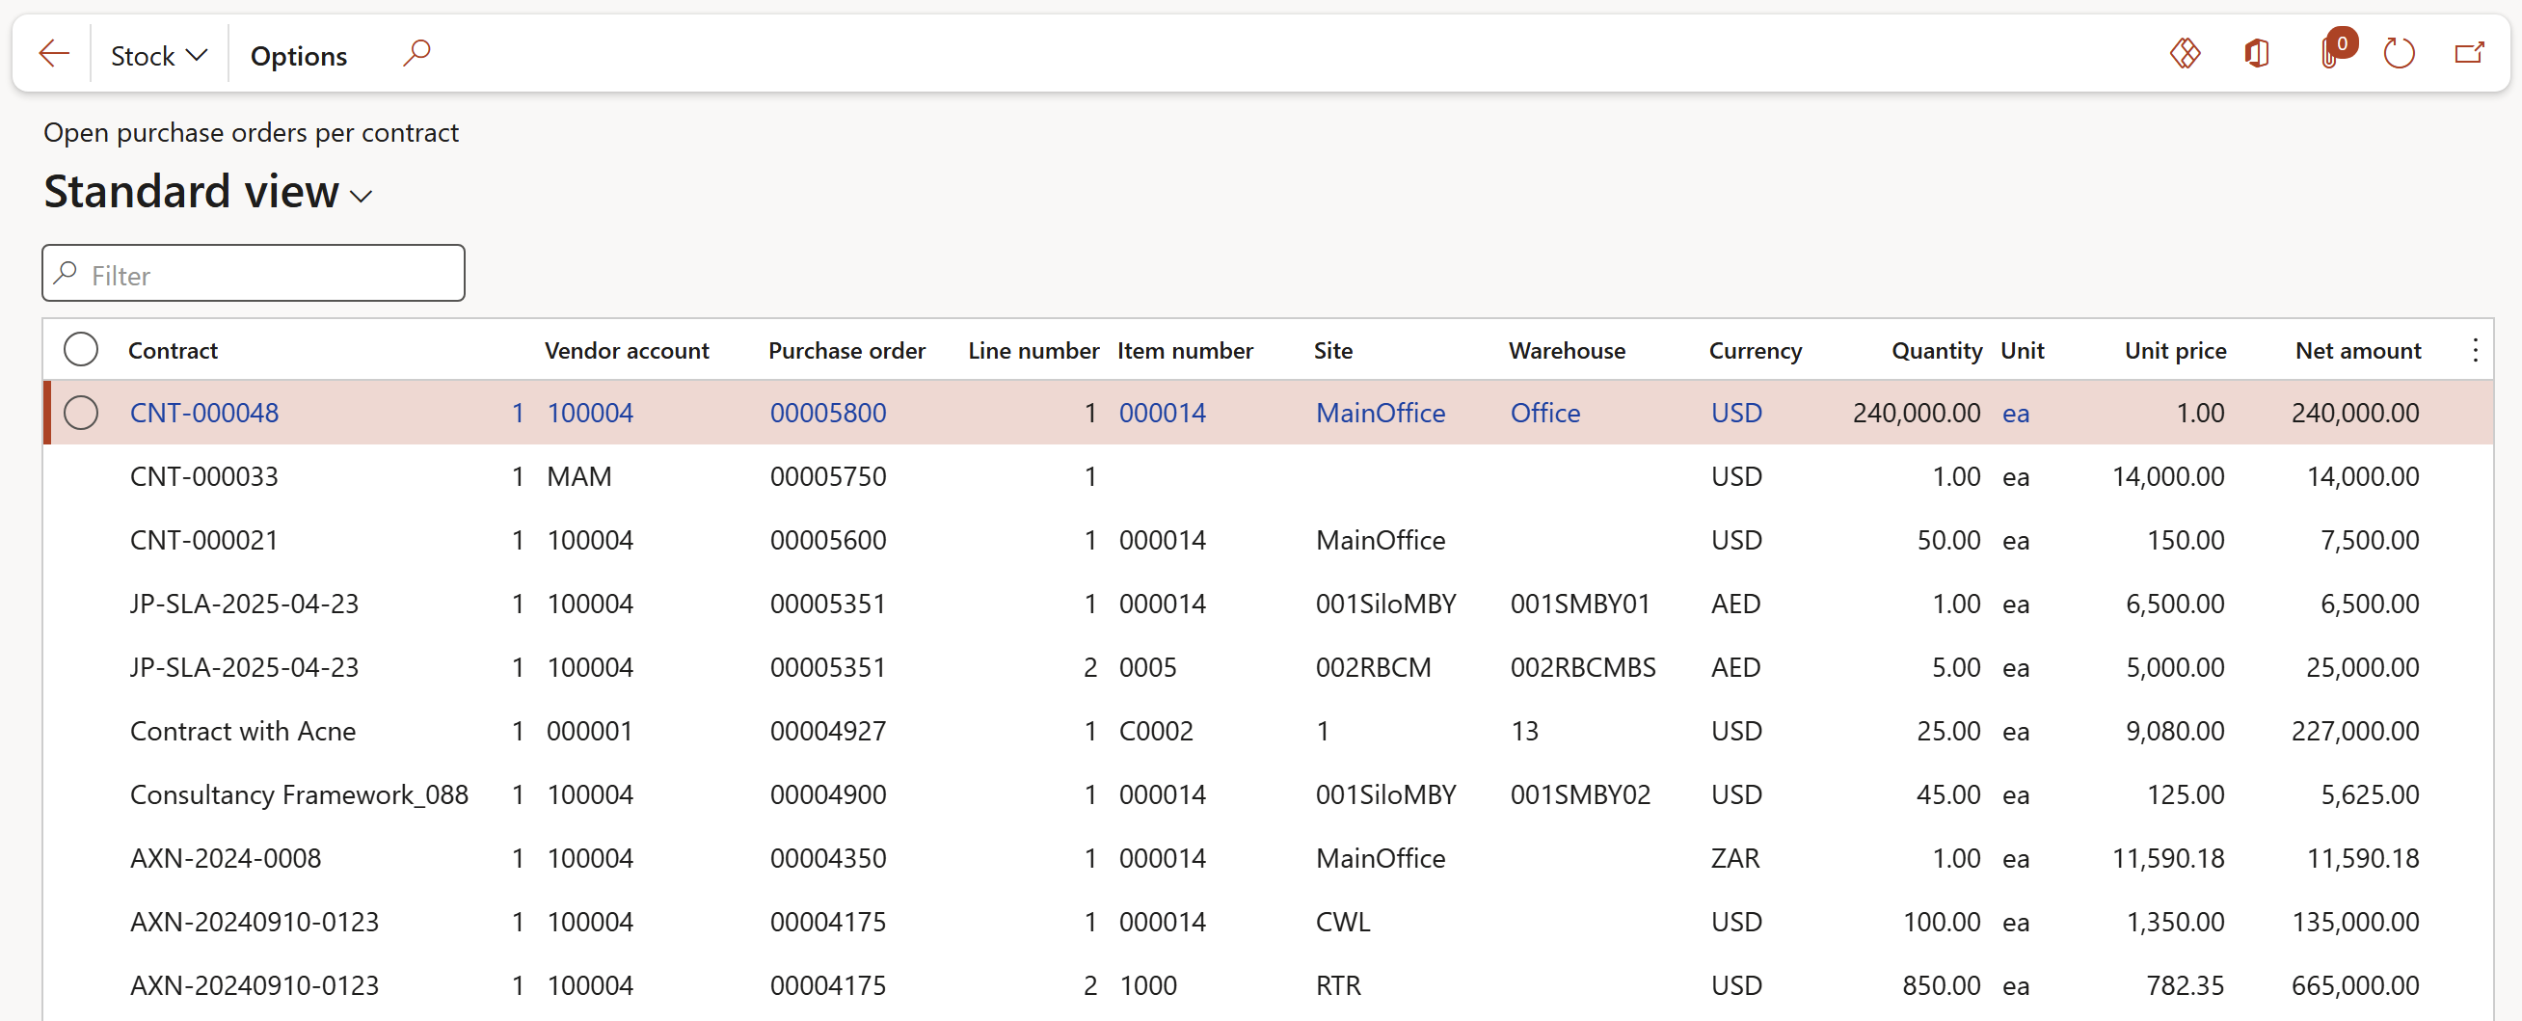Open in Microsoft Office icon
Viewport: 2522px width, 1021px height.
point(2257,53)
